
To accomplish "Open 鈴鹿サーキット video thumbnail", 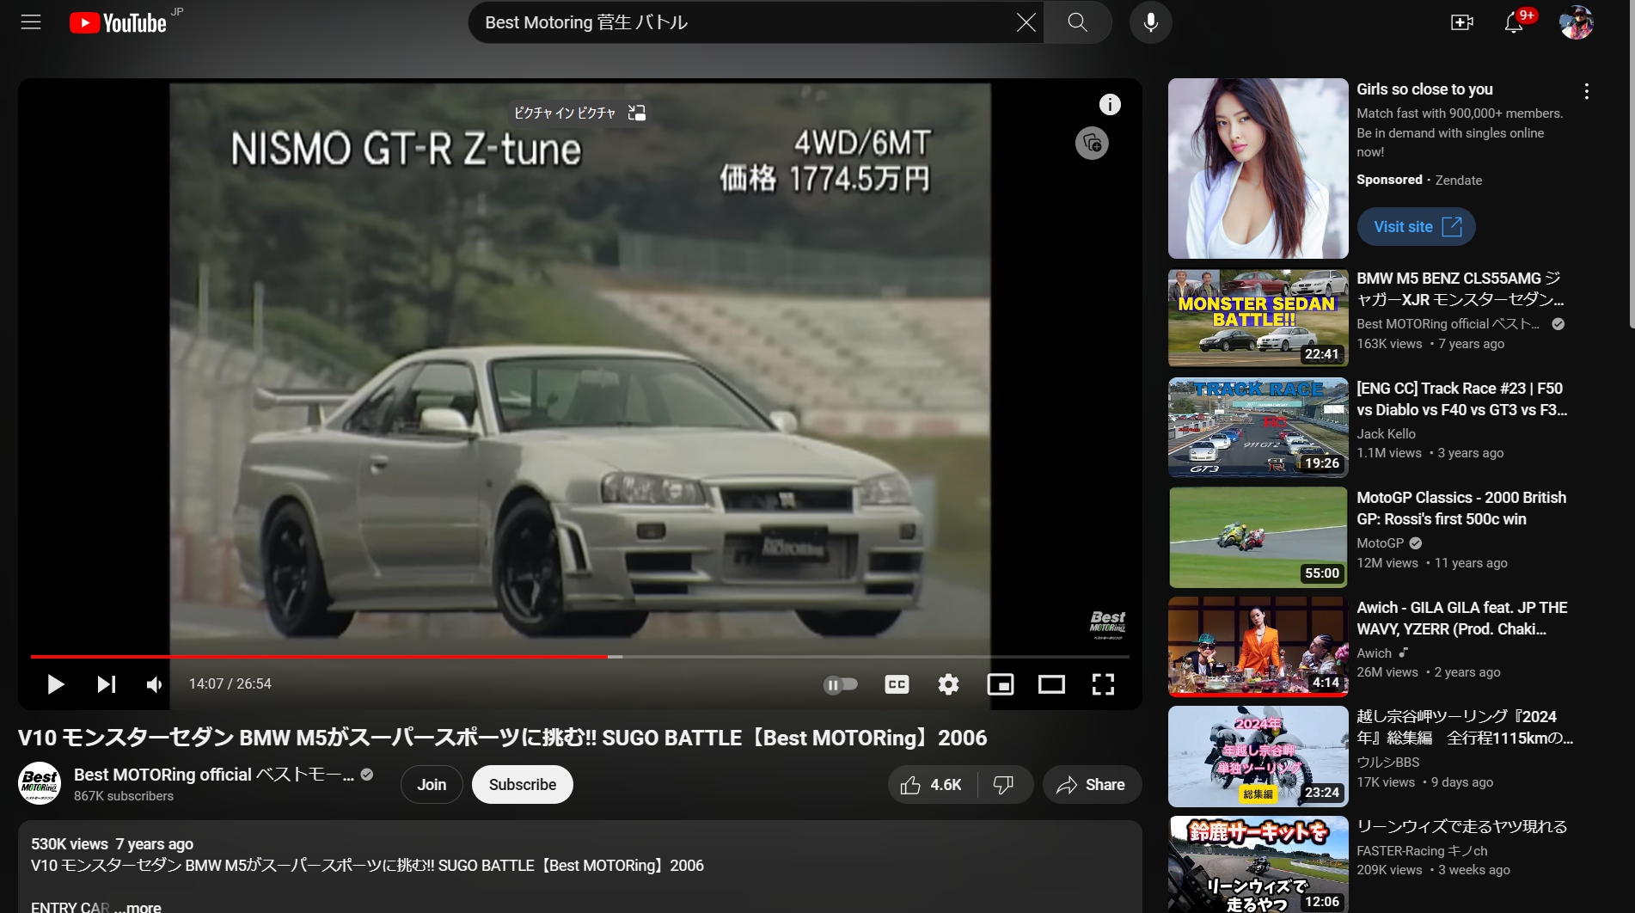I will pos(1258,864).
